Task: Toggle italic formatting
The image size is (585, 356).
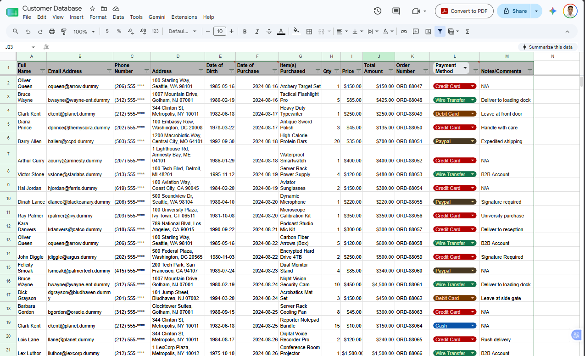Action: click(x=257, y=31)
